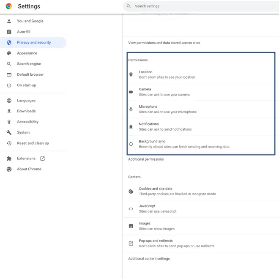Click the About Chrome icon
The height and width of the screenshot is (279, 279).
pos(9,169)
